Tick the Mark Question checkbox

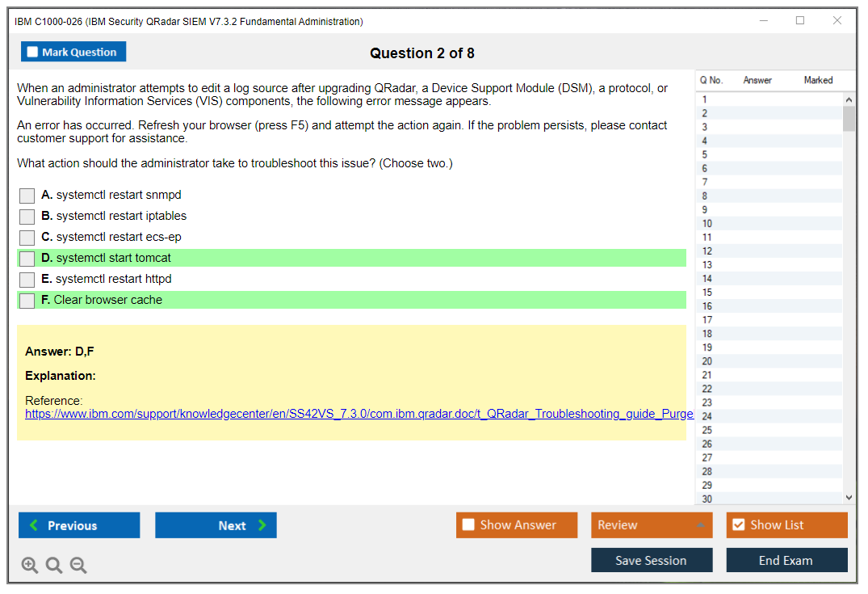[33, 53]
